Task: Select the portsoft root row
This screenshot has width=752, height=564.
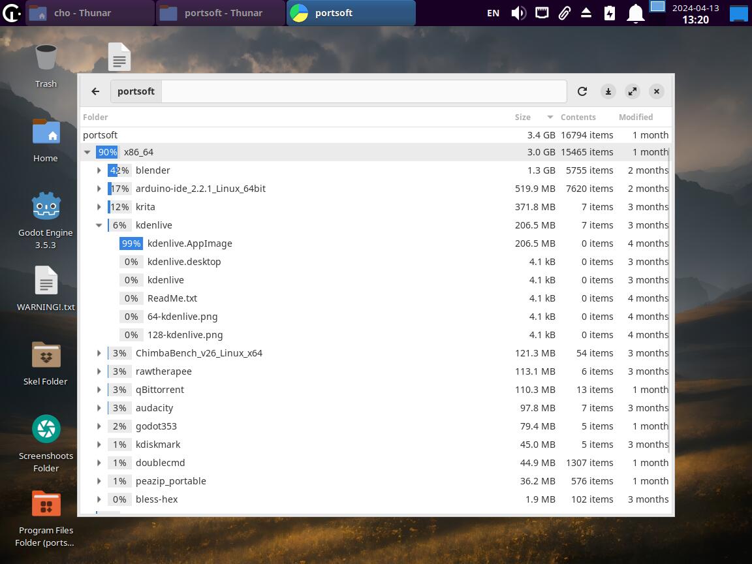Action: coord(375,134)
